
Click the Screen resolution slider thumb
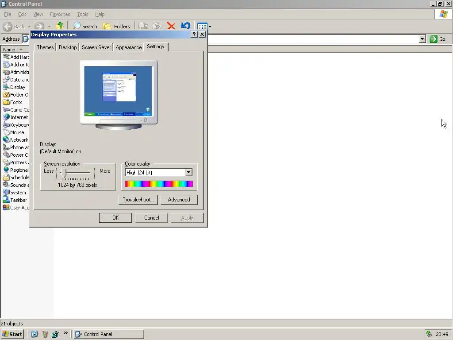(64, 173)
